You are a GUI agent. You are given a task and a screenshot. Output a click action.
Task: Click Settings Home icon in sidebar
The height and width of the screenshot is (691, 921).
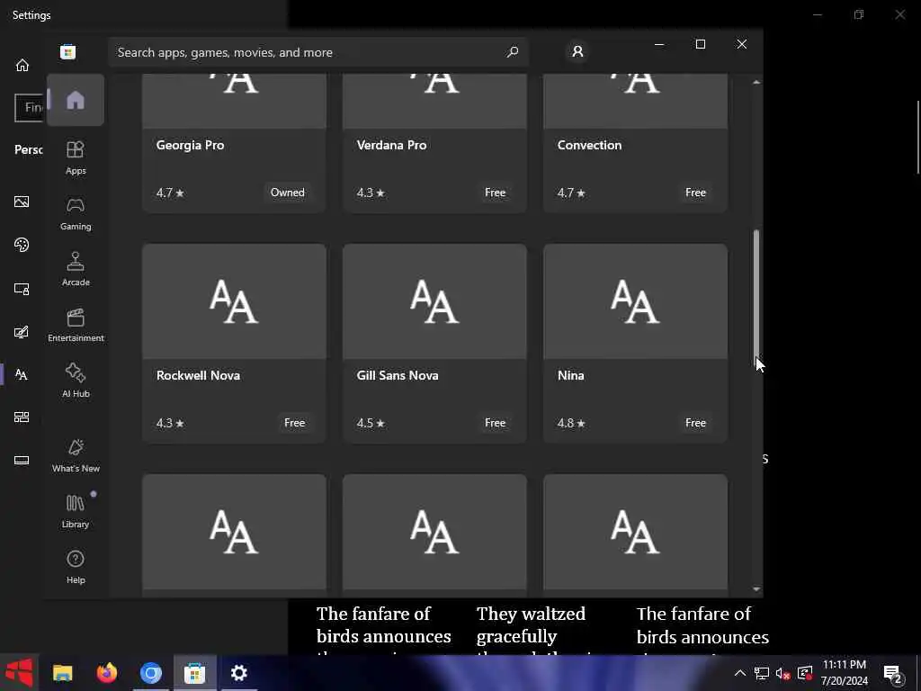click(x=22, y=65)
